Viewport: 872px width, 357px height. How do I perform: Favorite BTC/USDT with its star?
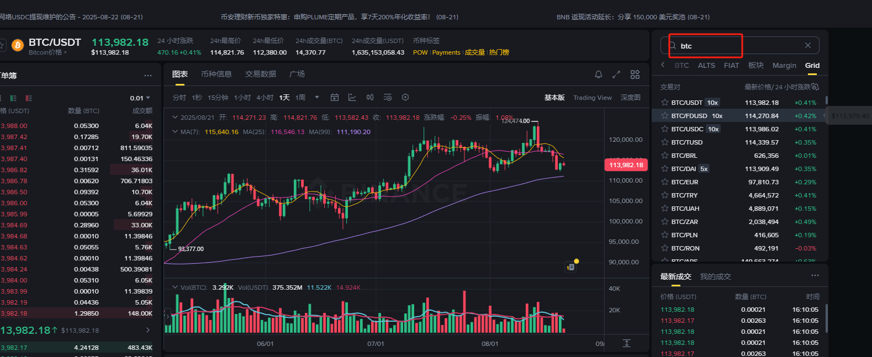(665, 103)
